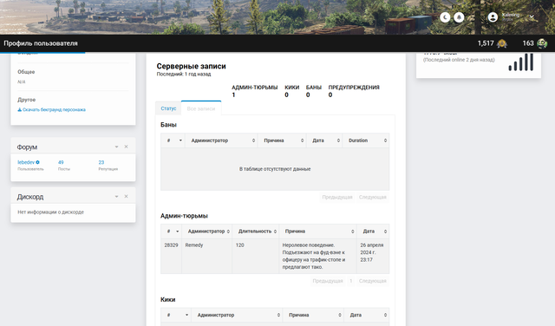Click page 1 in admin jails pagination
555x326 pixels.
[350, 281]
